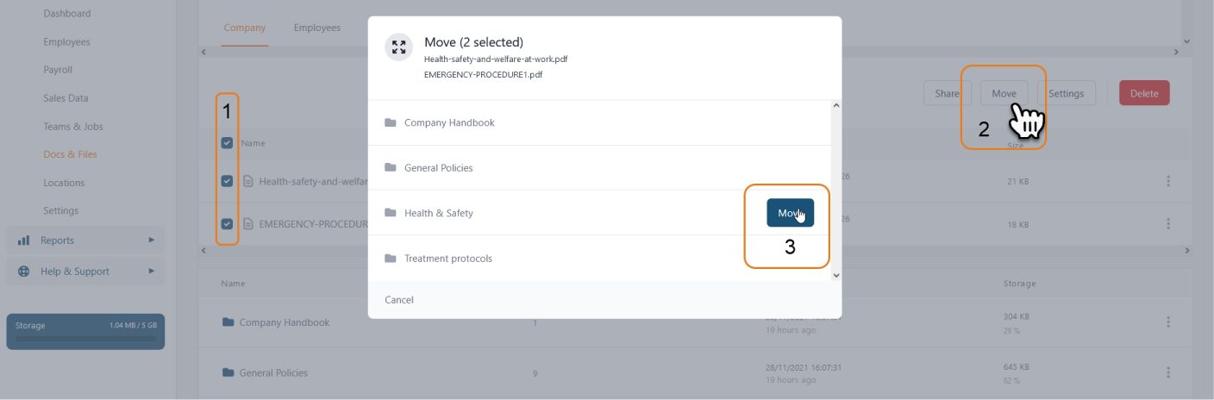The image size is (1214, 400).
Task: Uncheck the EMERGENCY-PROCEDURE file checkbox
Action: 227,224
